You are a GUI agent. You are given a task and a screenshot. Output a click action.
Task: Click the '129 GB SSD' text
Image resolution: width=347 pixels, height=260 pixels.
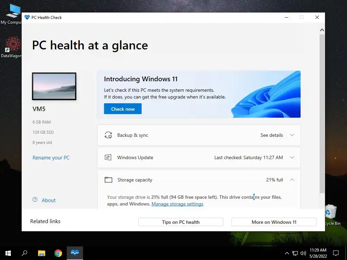(43, 132)
